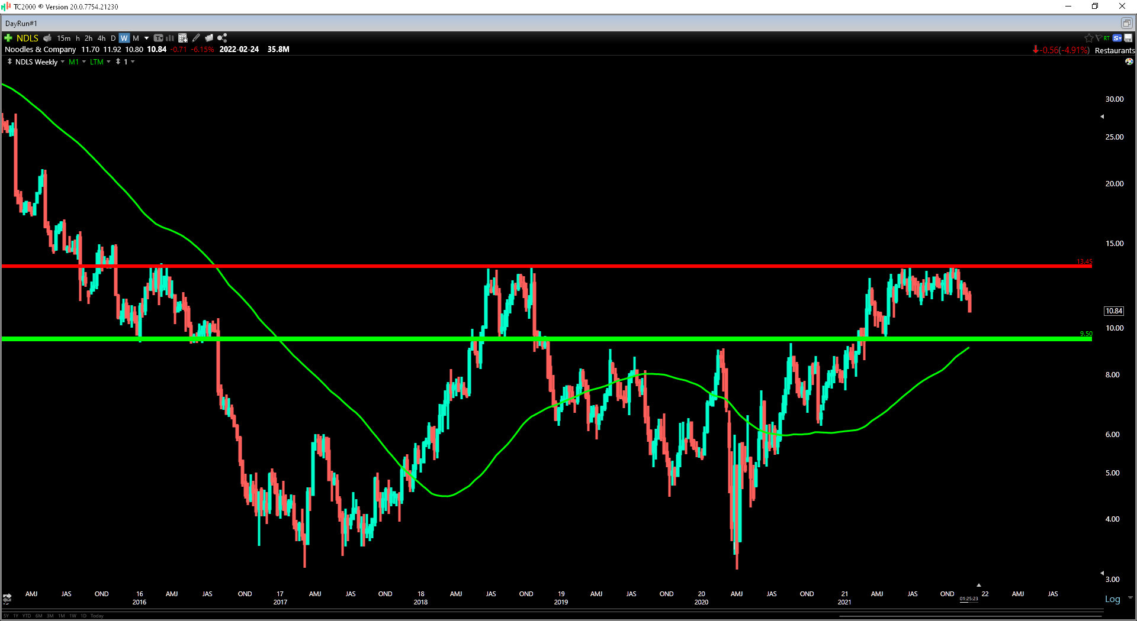Viewport: 1137px width, 621px height.
Task: Click the volume bars indicator icon
Action: coord(169,38)
